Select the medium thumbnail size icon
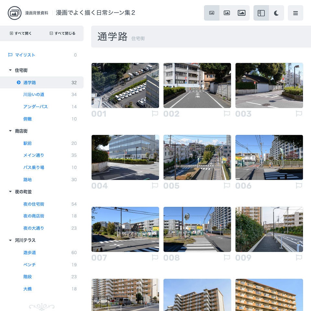Image resolution: width=311 pixels, height=311 pixels. tap(227, 13)
